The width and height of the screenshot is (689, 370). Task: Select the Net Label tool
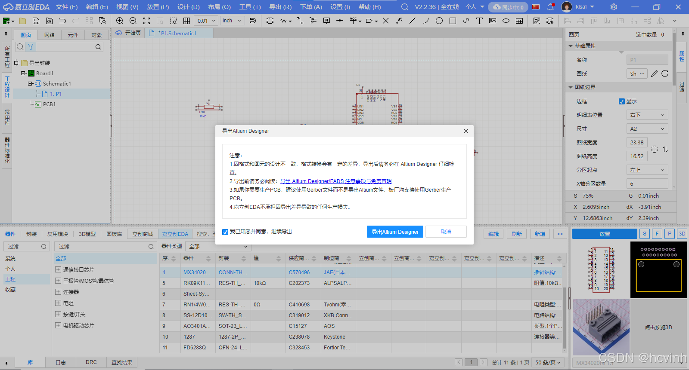(x=326, y=21)
